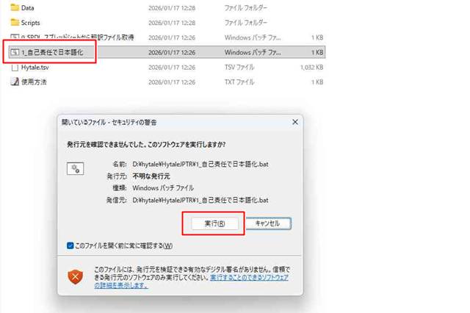Screen dimensions: 470x313
Task: Open the Scripts folder icon
Action: [x=15, y=22]
